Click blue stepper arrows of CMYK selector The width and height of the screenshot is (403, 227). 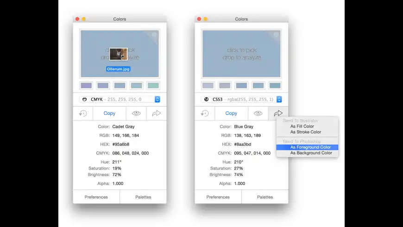(157, 99)
